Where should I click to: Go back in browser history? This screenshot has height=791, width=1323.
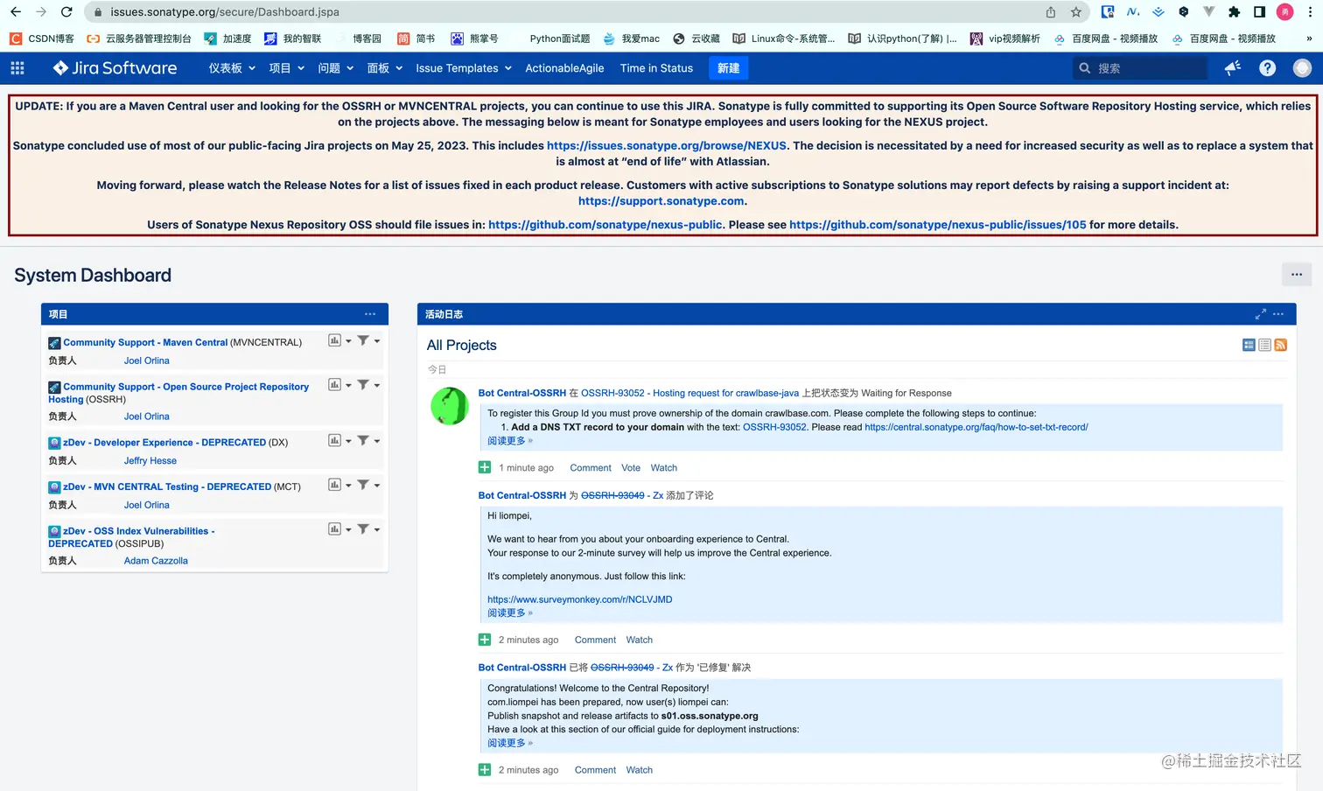16,12
